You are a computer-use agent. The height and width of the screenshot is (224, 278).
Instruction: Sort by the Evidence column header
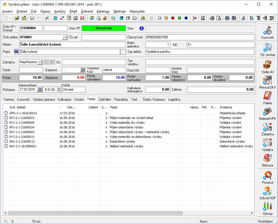236,107
